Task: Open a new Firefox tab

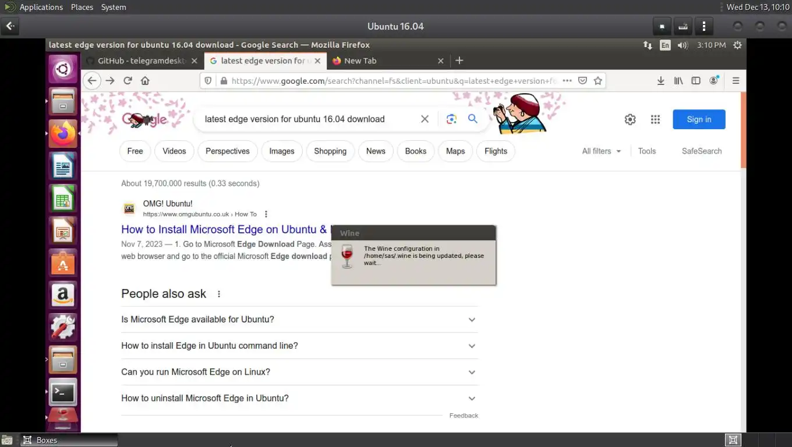Action: coord(459,61)
